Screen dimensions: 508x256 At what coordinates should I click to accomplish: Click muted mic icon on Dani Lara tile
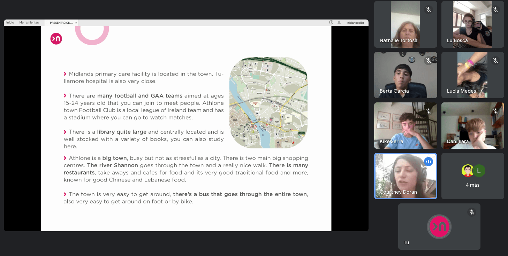point(495,111)
